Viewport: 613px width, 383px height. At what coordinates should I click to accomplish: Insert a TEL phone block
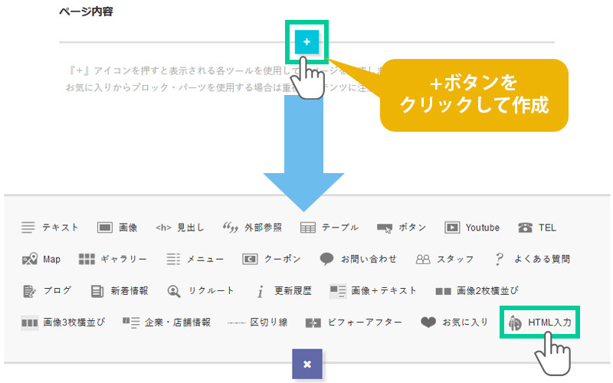(x=536, y=228)
